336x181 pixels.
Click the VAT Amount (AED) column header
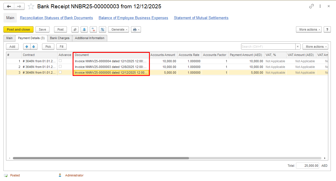pyautogui.click(x=301, y=55)
